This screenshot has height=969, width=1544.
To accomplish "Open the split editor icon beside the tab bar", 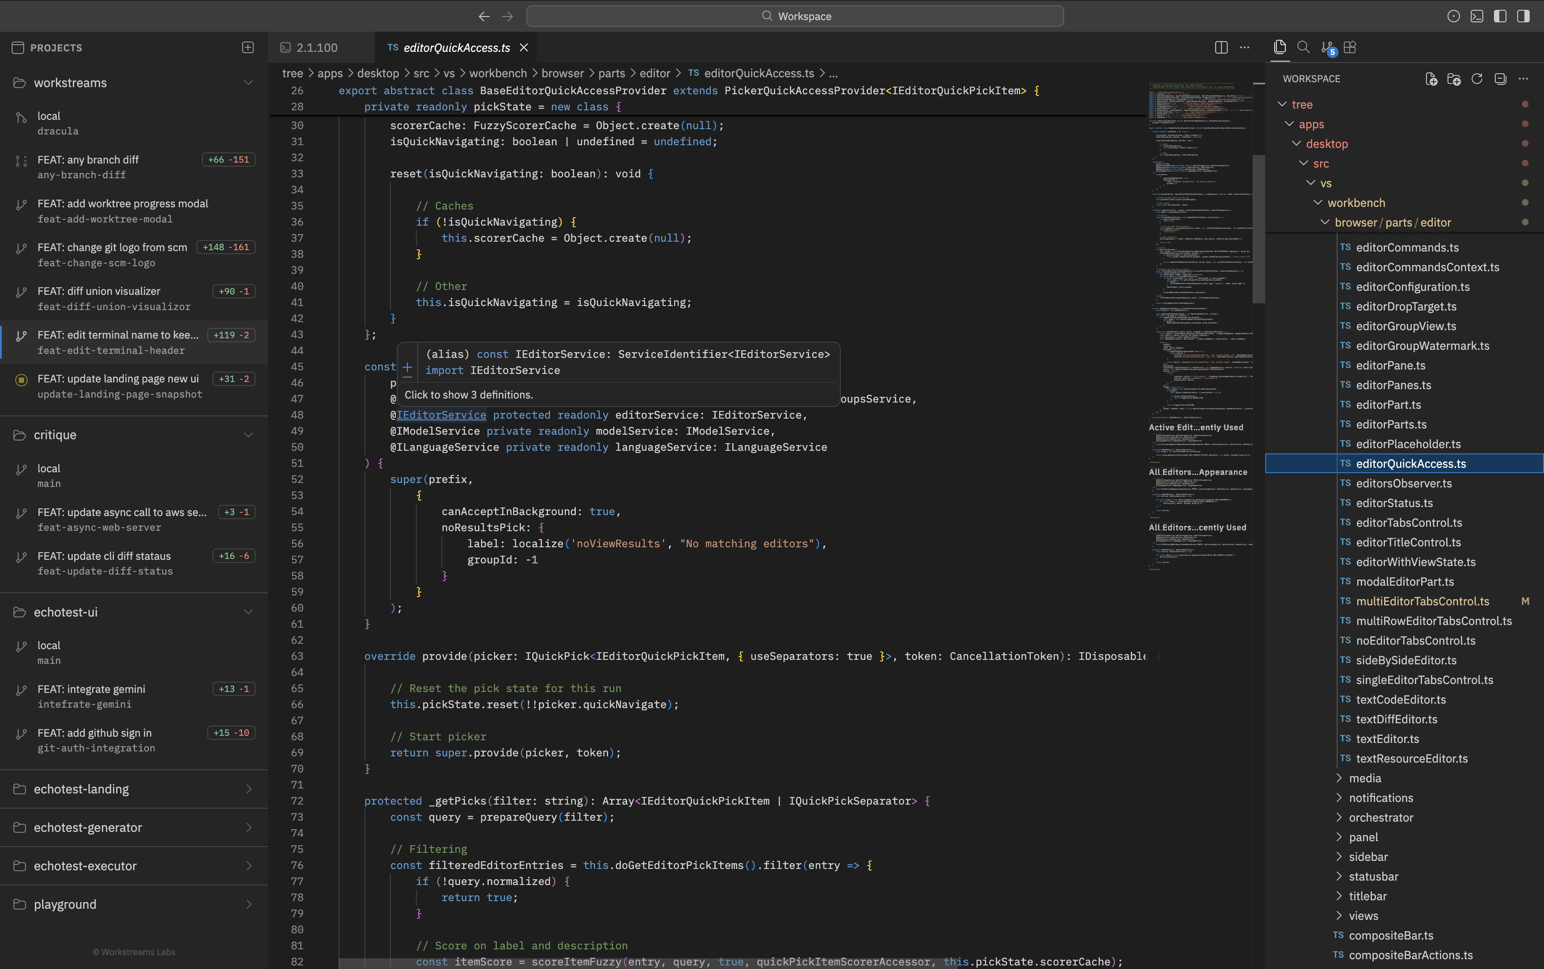I will pyautogui.click(x=1221, y=47).
